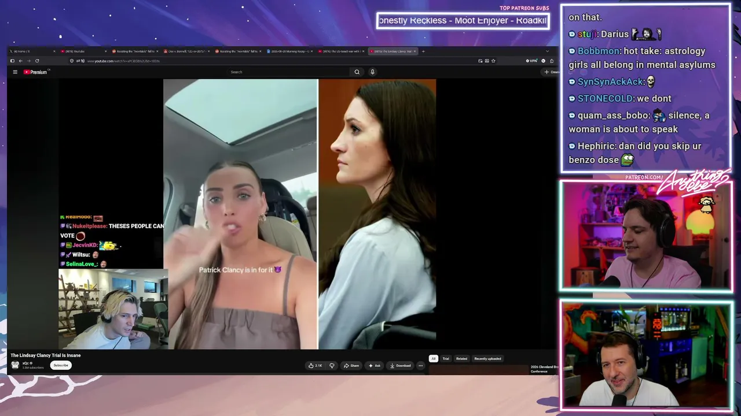Switch to the 'US-Israel war' YouTube tab
The width and height of the screenshot is (741, 416).
pyautogui.click(x=341, y=51)
